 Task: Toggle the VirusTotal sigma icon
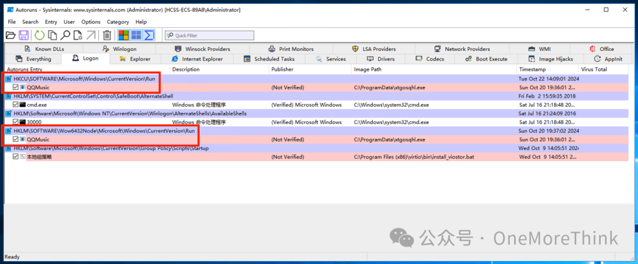(x=149, y=35)
